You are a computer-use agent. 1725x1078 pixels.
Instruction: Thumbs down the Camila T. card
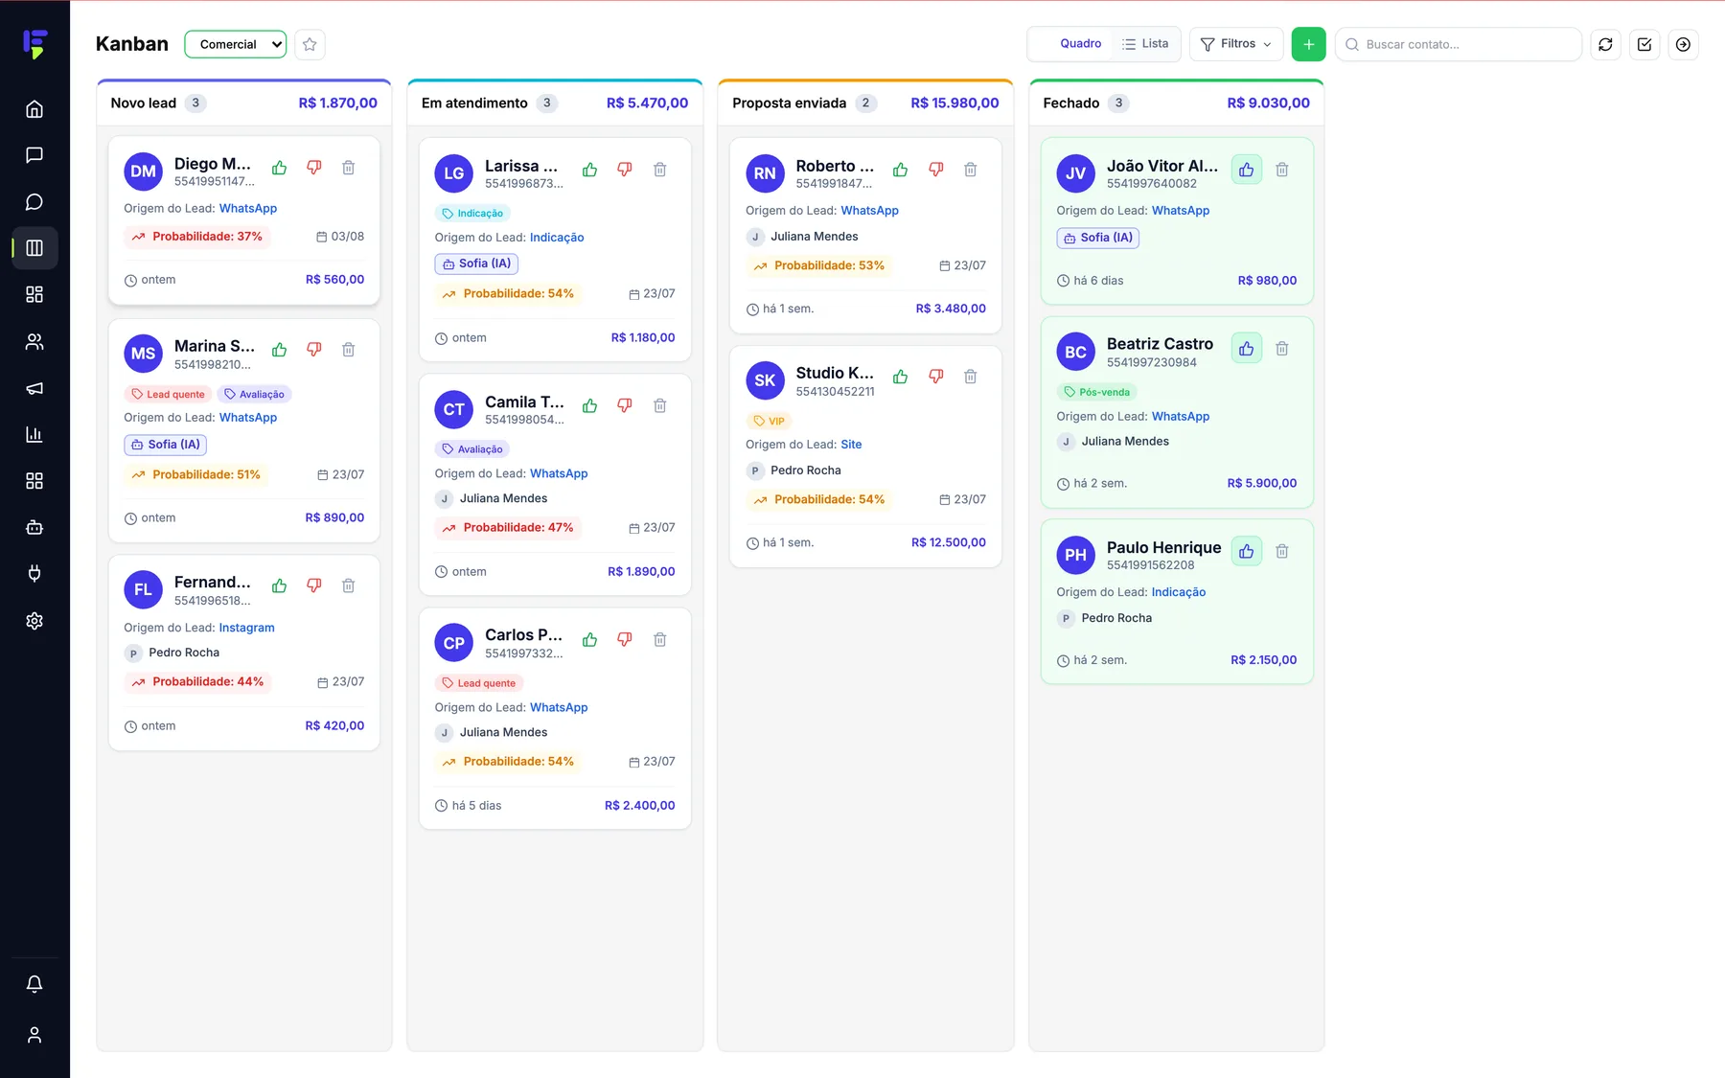[625, 406]
